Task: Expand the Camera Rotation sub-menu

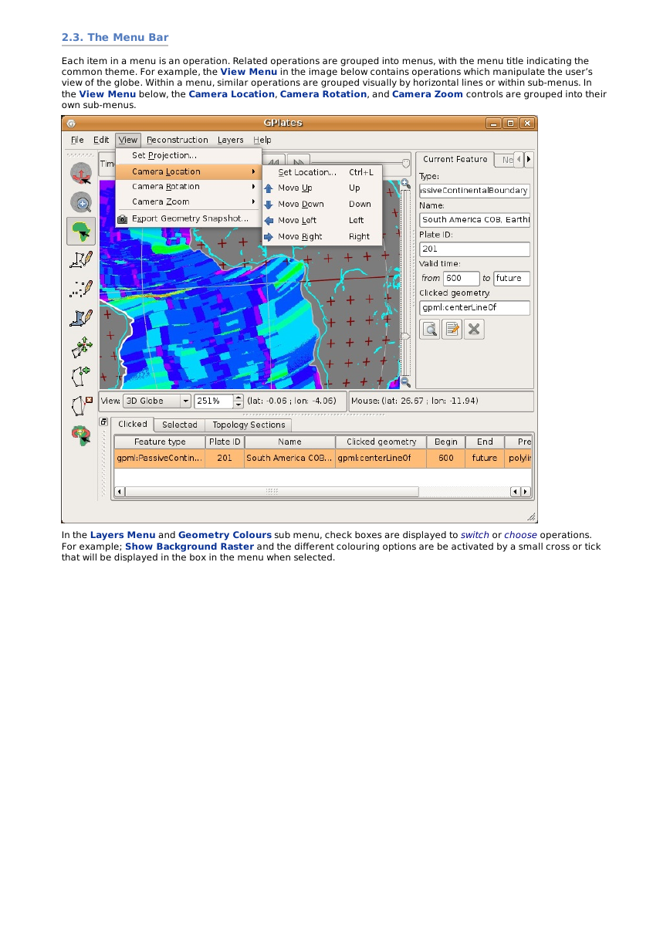Action: [x=189, y=187]
